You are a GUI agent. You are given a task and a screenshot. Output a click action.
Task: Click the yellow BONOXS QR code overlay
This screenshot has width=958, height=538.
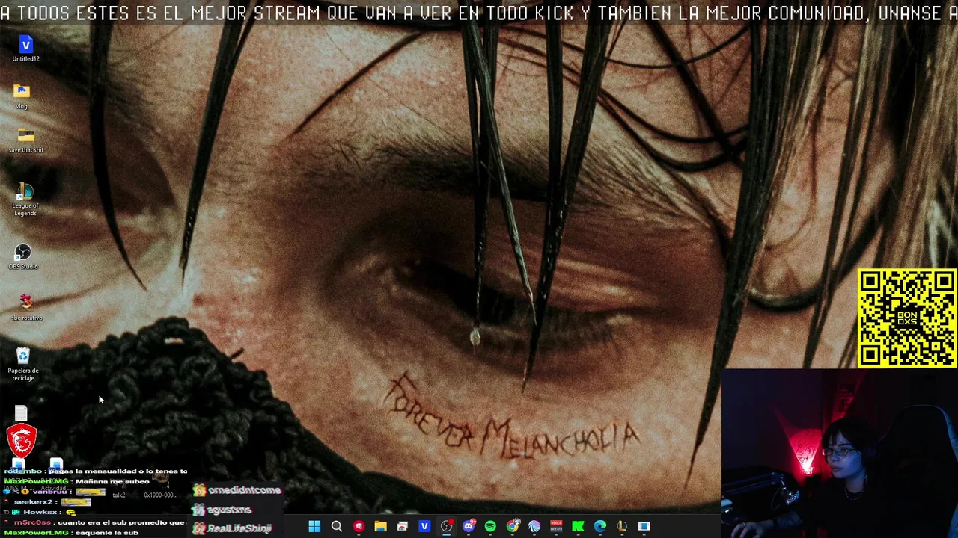coord(906,318)
